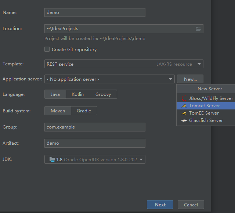Viewport: 235px width, 213px height.
Task: Click into the Group input field
Action: (x=95, y=127)
